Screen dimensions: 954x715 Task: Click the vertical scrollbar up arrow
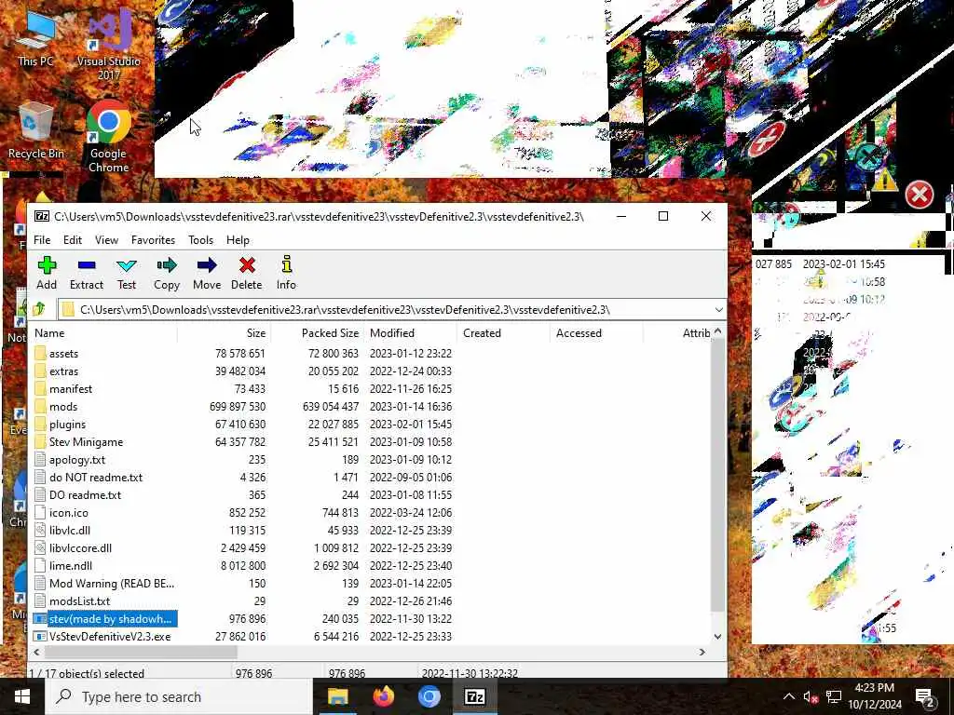pos(718,331)
